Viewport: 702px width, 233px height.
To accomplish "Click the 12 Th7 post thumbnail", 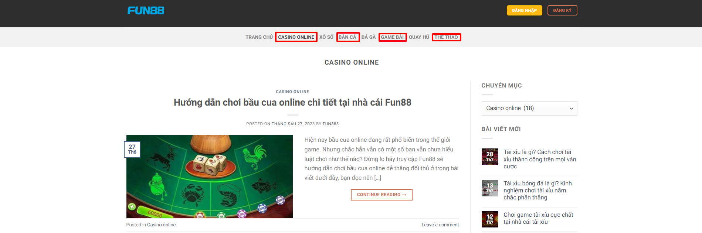I will [x=489, y=219].
